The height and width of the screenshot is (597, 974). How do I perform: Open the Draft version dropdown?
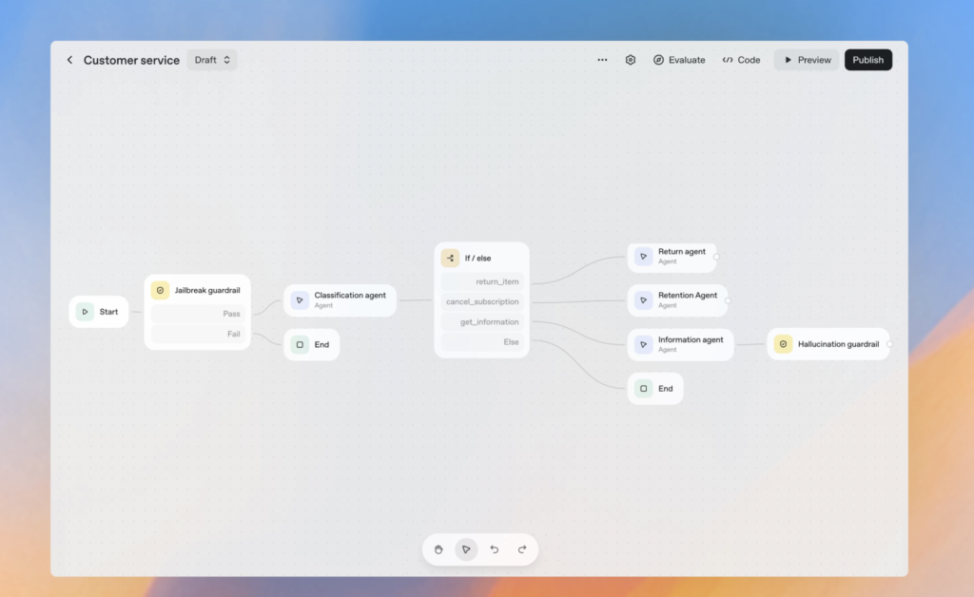(212, 60)
